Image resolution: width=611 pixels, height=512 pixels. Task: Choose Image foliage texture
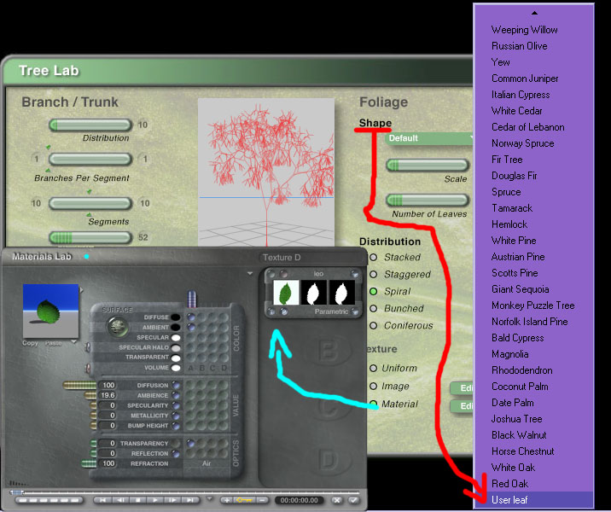[x=373, y=387]
